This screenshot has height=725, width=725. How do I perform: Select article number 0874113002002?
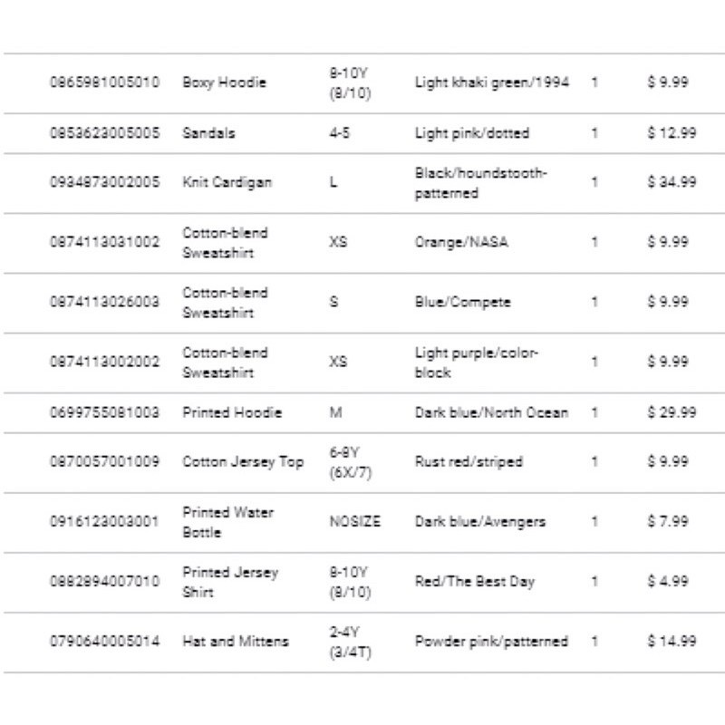pos(104,362)
